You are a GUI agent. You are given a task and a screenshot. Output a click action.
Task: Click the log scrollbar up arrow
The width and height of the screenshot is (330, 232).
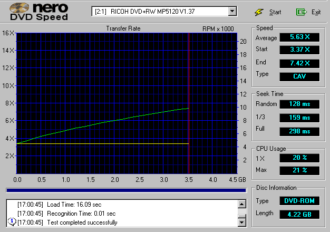point(242,204)
